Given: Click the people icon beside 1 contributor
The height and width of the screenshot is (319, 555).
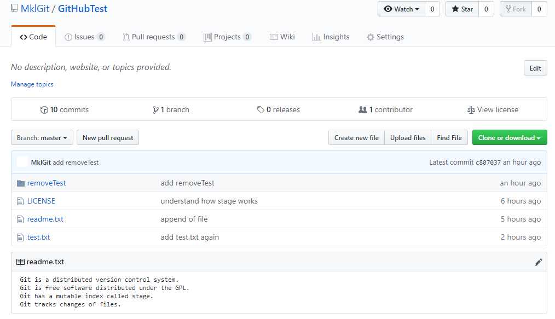Looking at the screenshot, I should pos(363,109).
